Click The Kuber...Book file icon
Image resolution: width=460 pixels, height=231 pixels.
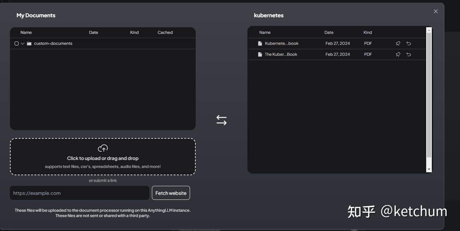(x=260, y=54)
